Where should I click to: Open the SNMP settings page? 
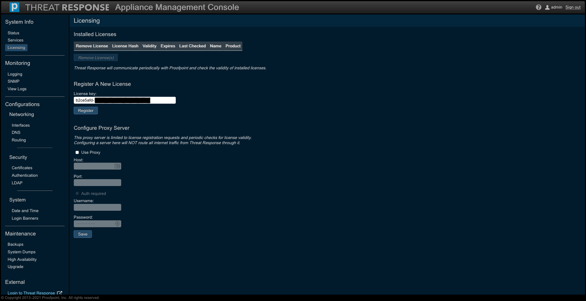[13, 81]
